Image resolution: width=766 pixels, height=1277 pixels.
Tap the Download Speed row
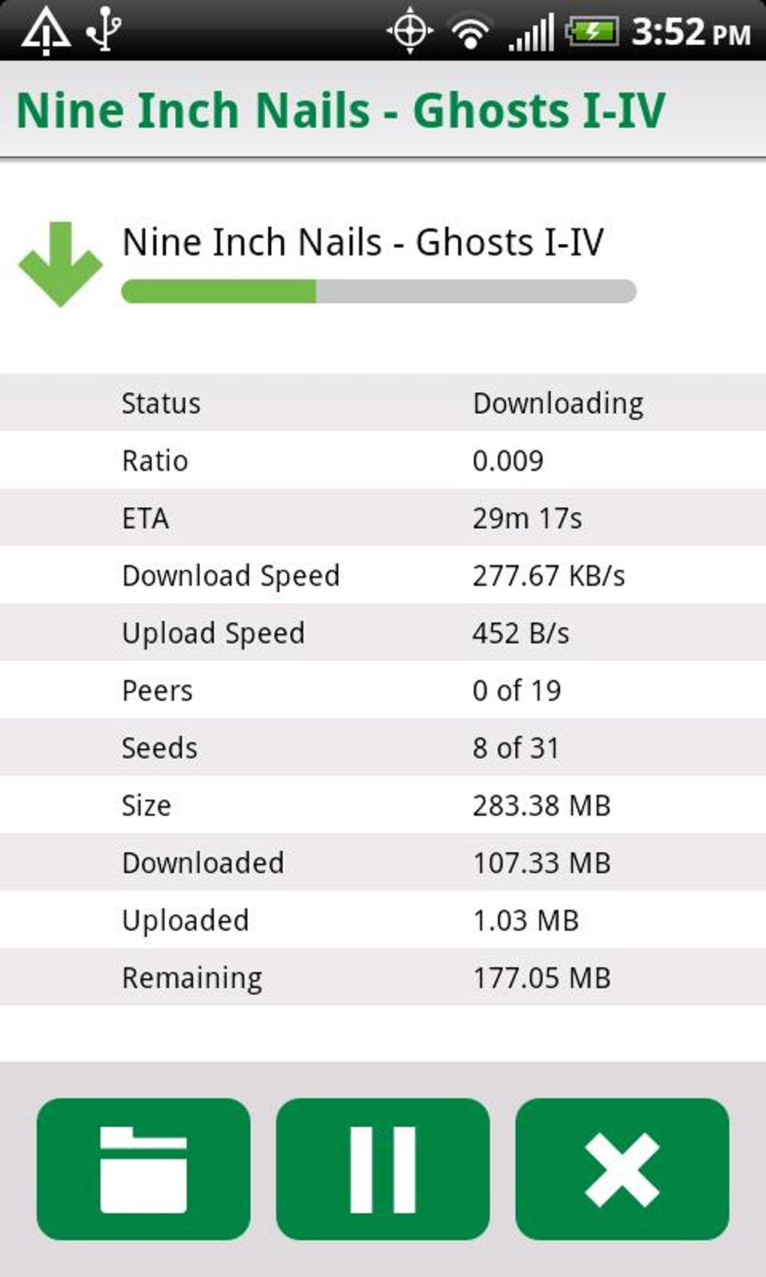[383, 575]
